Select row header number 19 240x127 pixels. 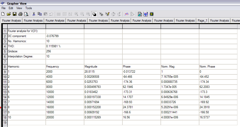[5, 123]
